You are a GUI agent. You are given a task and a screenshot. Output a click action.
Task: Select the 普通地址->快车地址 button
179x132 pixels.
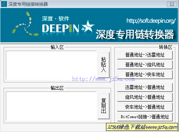coord(145,75)
